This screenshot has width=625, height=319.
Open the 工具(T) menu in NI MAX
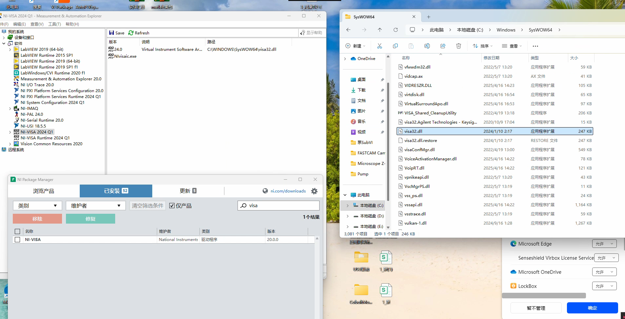point(54,24)
